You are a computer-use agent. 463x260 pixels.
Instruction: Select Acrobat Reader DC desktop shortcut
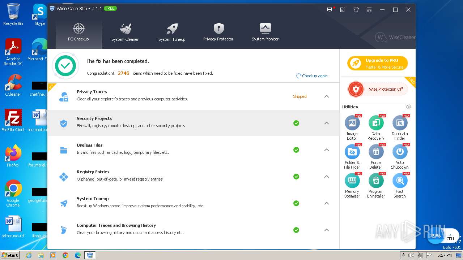[x=13, y=52]
